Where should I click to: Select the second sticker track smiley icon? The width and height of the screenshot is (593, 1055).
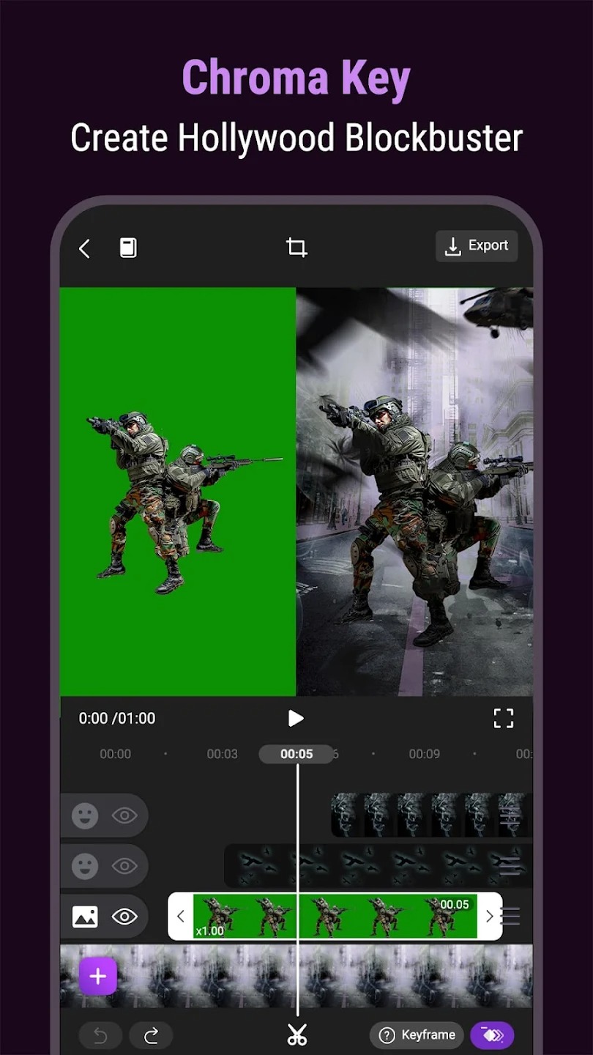[x=85, y=866]
